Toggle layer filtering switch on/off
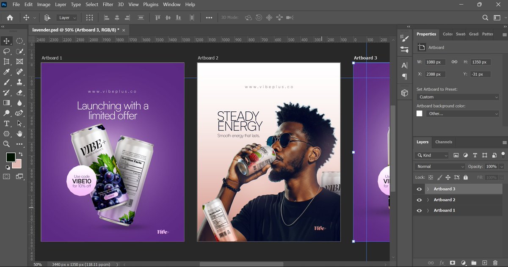This screenshot has width=508, height=267. pos(503,154)
